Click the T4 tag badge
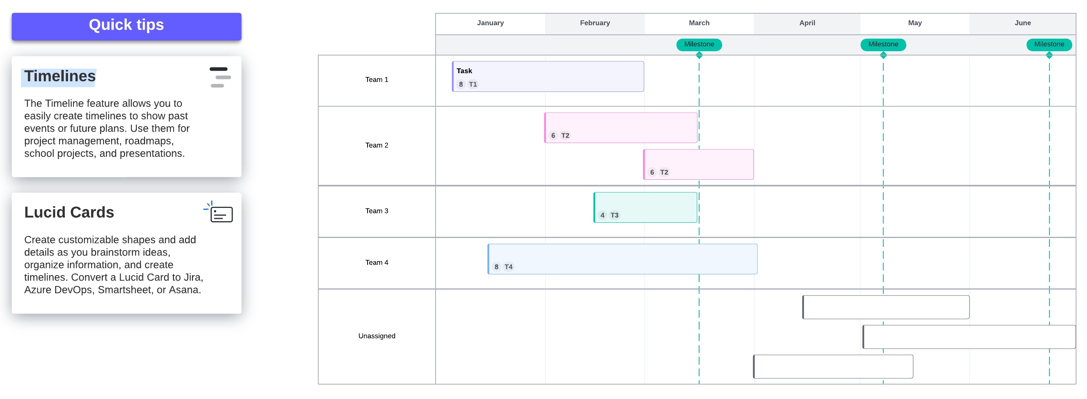Image resolution: width=1087 pixels, height=399 pixels. click(x=508, y=267)
